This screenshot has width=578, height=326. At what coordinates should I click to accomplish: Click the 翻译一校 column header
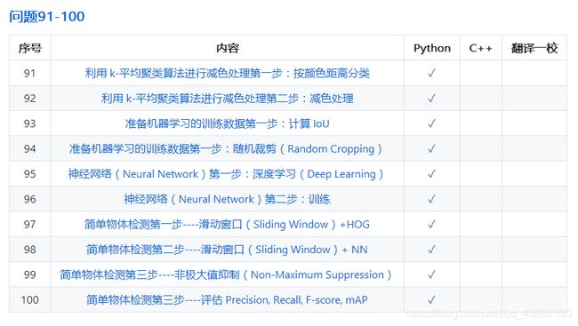[x=534, y=48]
